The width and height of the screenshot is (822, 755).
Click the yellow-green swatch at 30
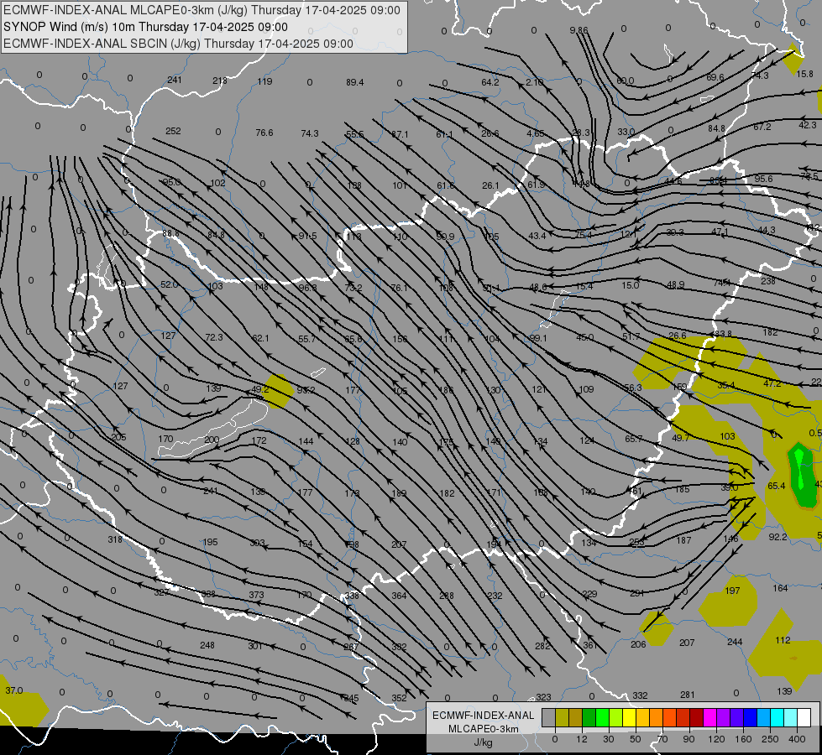[x=615, y=717]
